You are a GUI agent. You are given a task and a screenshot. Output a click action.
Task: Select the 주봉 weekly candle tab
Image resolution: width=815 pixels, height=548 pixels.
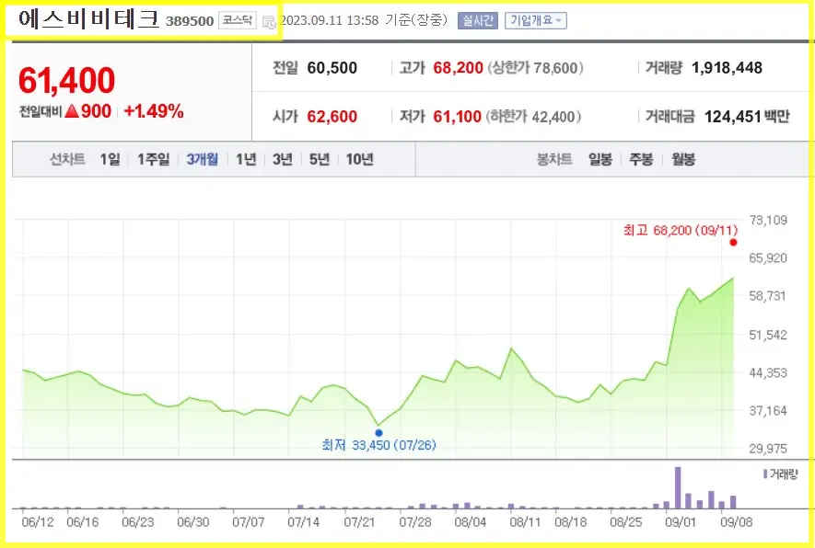pyautogui.click(x=643, y=158)
